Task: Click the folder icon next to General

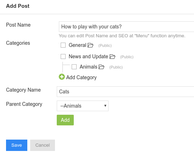Action: [x=90, y=45]
